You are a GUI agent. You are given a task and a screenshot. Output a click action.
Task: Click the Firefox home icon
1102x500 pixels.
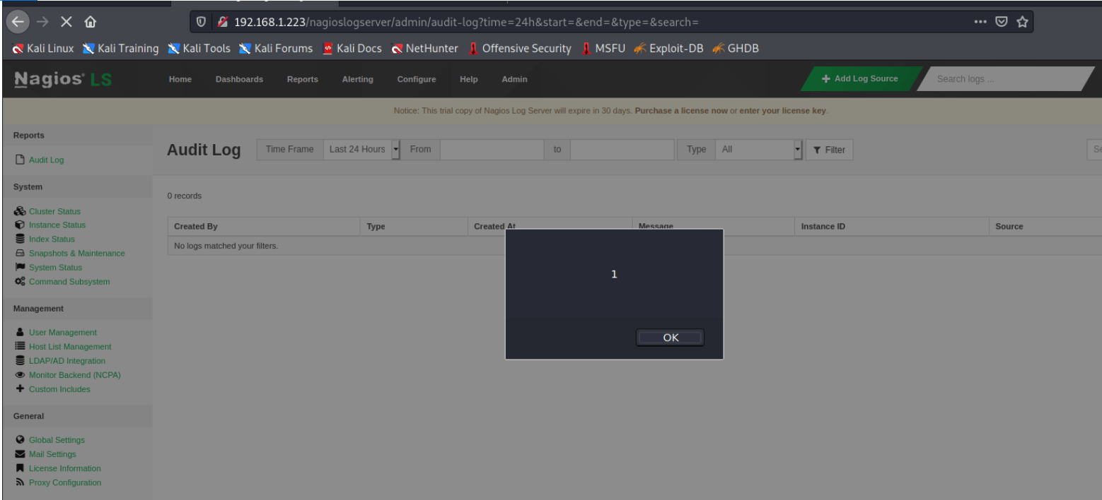90,22
